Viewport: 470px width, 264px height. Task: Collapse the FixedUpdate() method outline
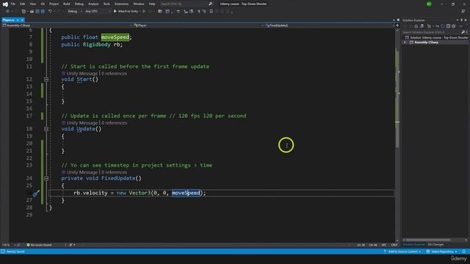point(46,178)
